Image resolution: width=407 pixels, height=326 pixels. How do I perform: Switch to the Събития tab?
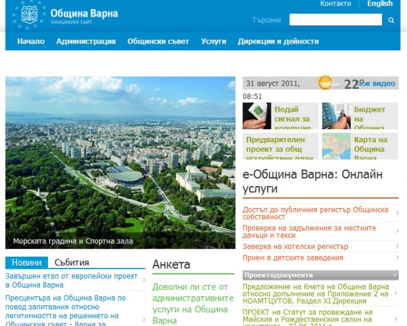tap(71, 262)
